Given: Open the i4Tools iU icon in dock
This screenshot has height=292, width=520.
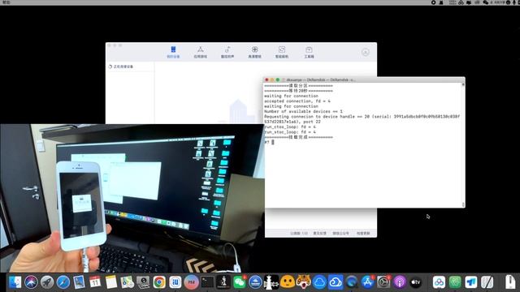Looking at the screenshot, I should 175,282.
